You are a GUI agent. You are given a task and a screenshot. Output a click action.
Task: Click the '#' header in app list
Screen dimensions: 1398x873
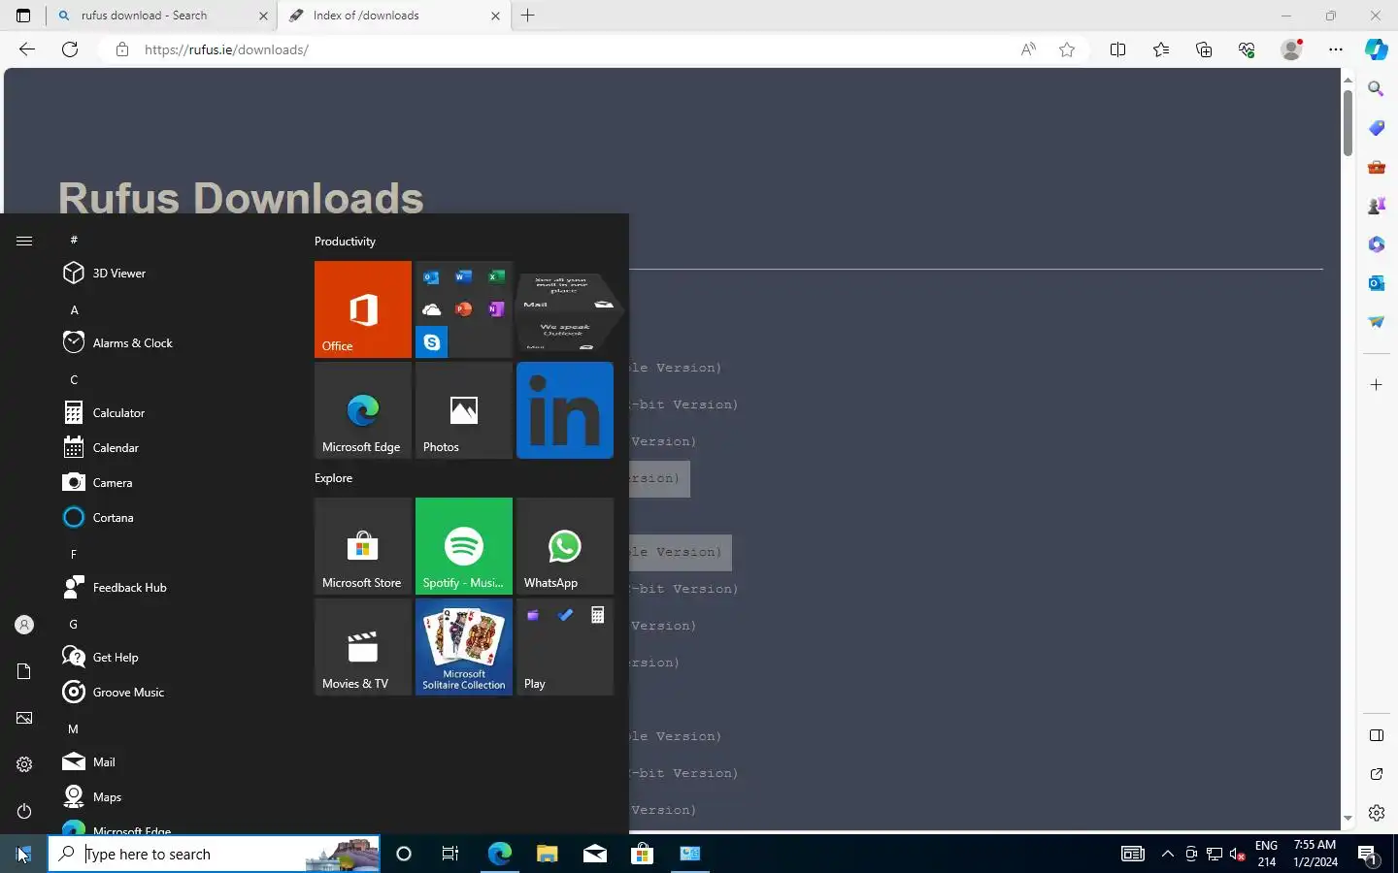tap(74, 240)
